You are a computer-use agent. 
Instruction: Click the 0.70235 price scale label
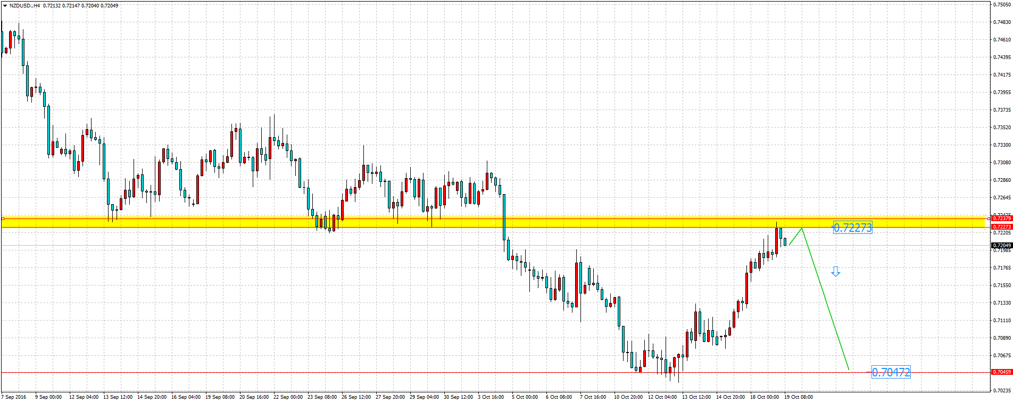click(1002, 390)
